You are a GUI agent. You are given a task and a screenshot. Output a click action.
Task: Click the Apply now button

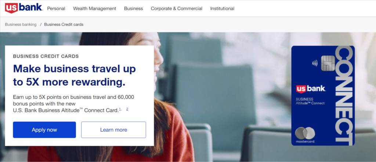(x=44, y=130)
